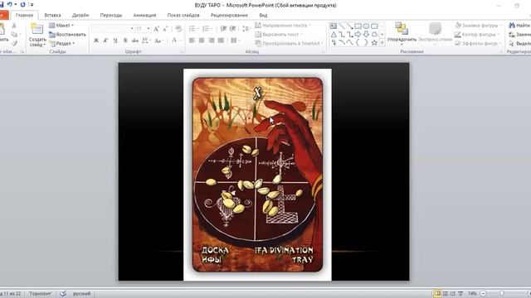531x298 pixels.
Task: Open the columns icon in paragraph group
Action: 235,41
